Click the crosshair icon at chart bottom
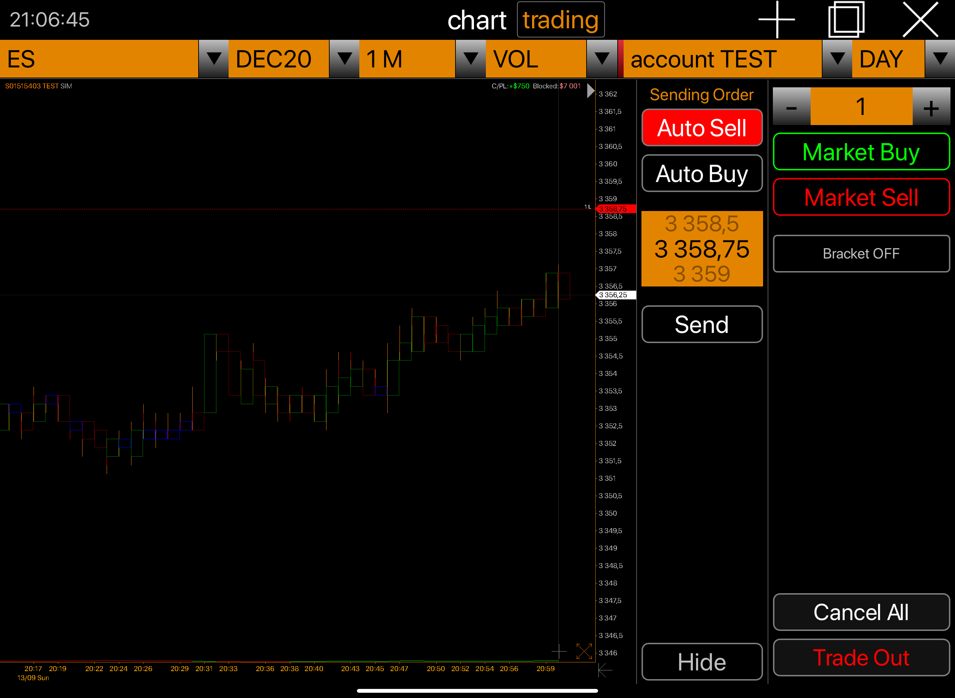Image resolution: width=955 pixels, height=698 pixels. (x=559, y=652)
